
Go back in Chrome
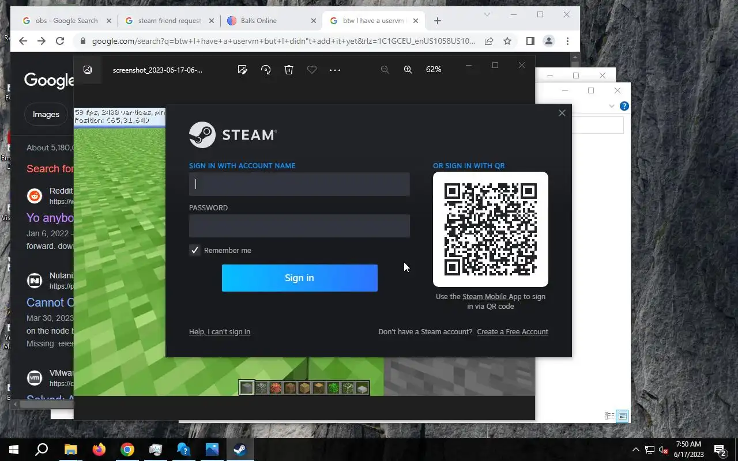click(x=23, y=41)
